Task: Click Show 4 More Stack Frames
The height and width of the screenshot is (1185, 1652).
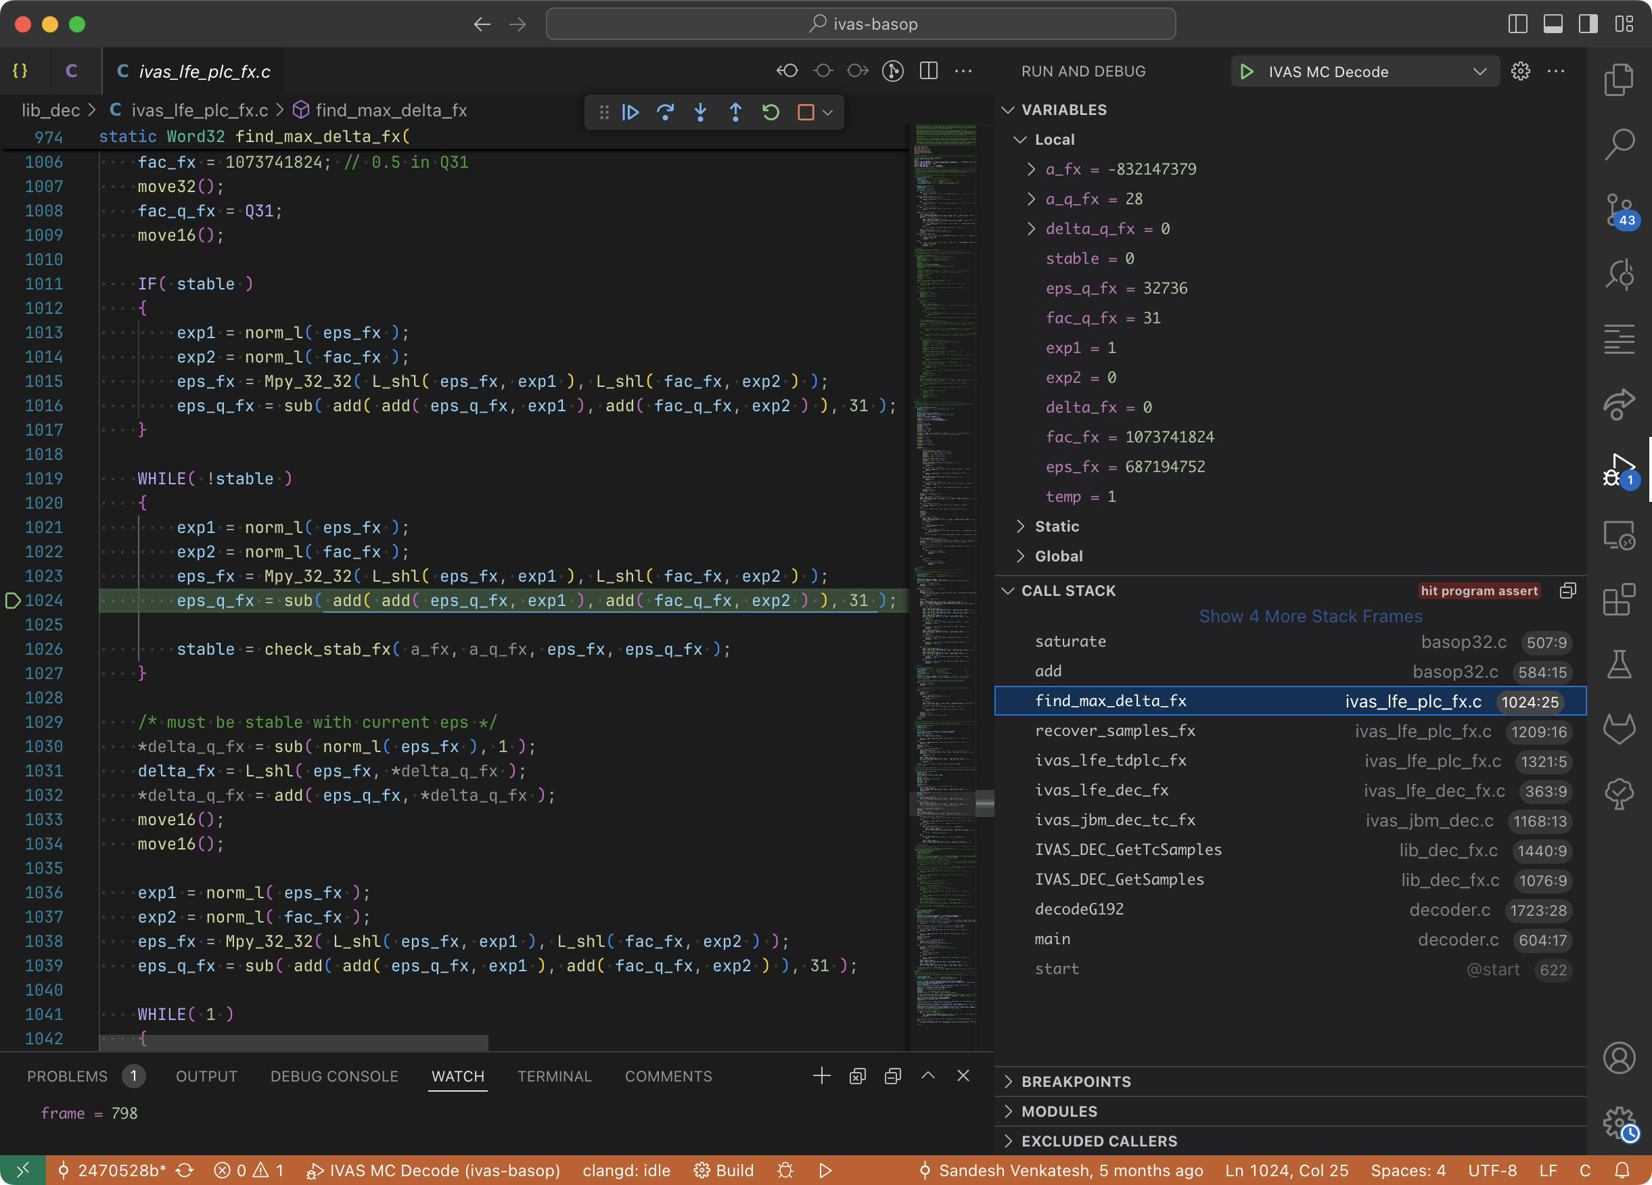Action: [1310, 616]
